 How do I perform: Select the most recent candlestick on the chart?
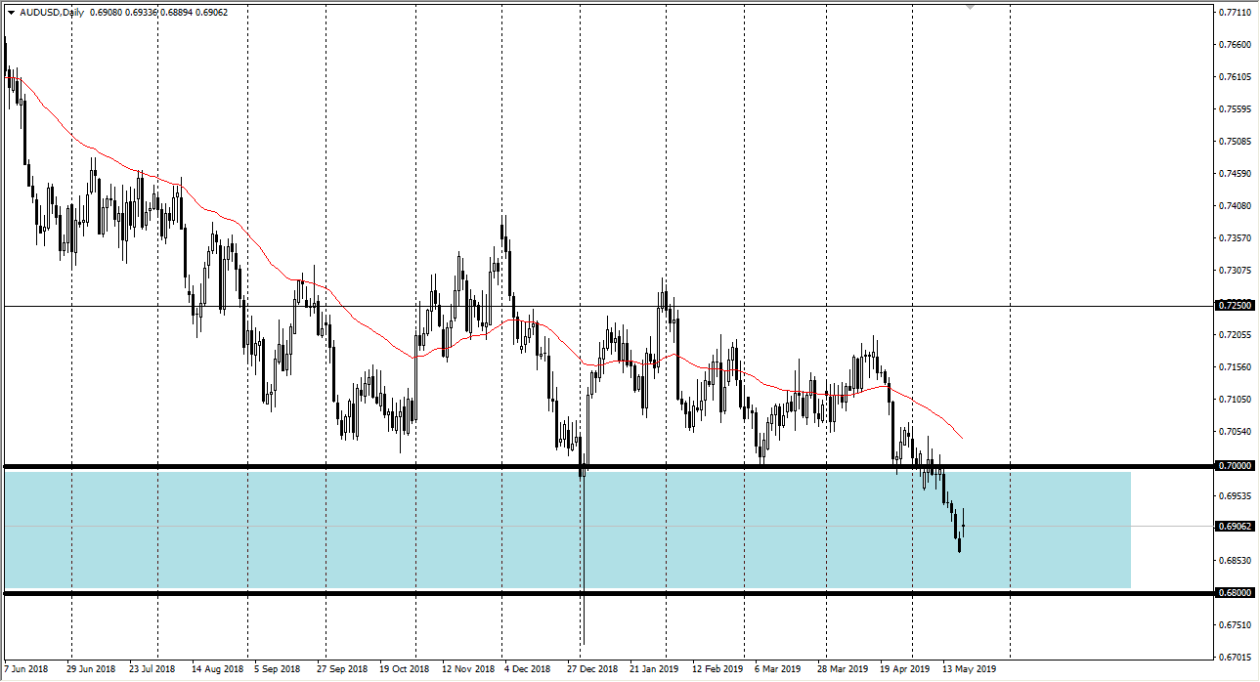[962, 528]
